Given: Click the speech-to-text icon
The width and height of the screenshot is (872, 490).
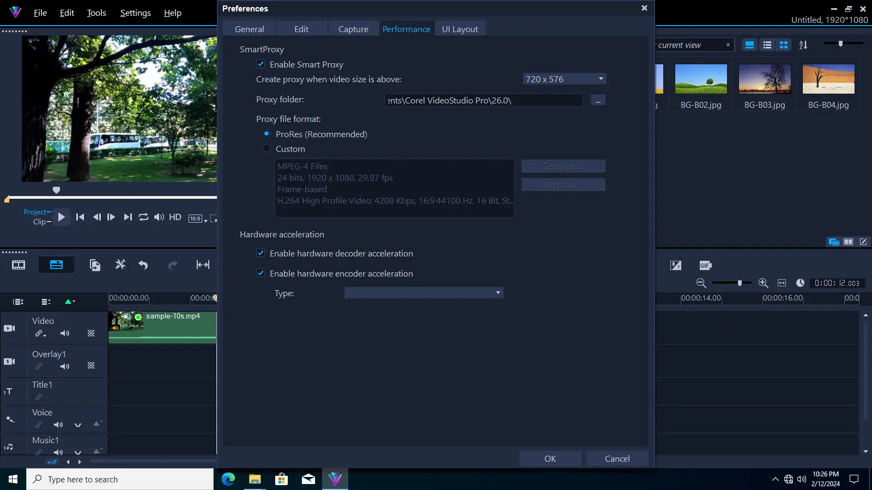Looking at the screenshot, I should (x=676, y=265).
